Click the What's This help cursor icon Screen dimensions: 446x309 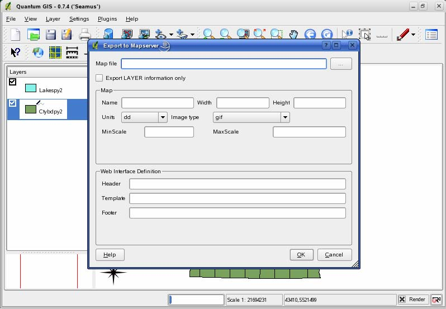[15, 53]
